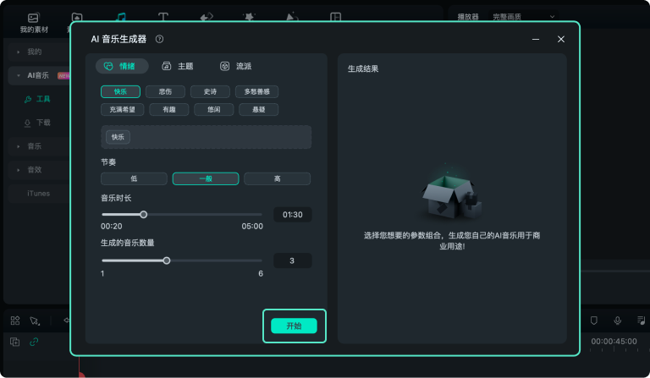Open the Audio music note tab

[x=121, y=17]
